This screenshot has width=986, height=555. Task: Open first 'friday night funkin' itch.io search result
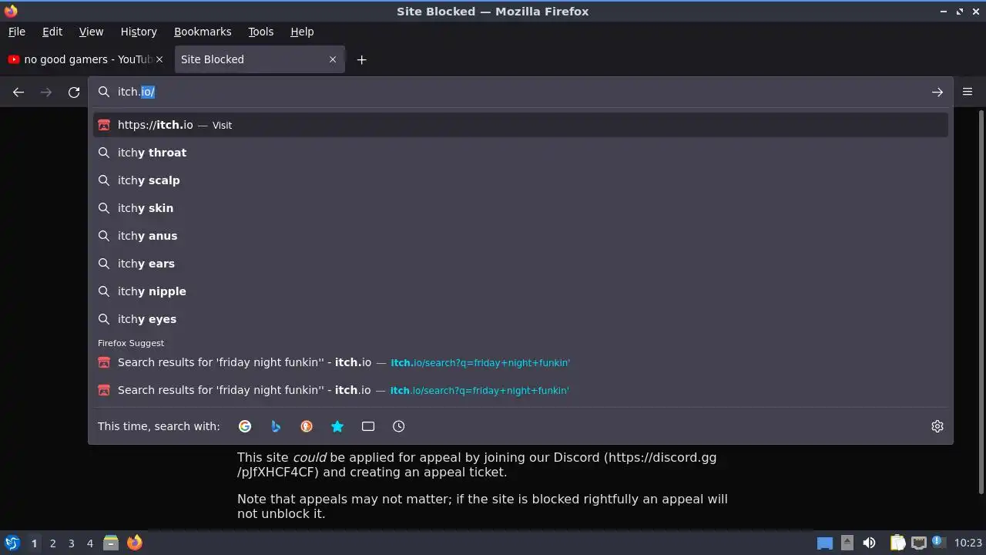(521, 362)
